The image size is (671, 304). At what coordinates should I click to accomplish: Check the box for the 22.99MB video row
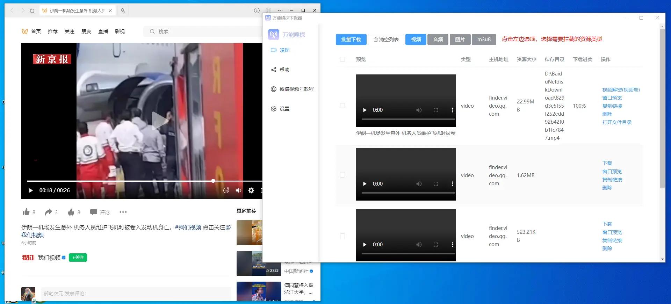tap(342, 106)
